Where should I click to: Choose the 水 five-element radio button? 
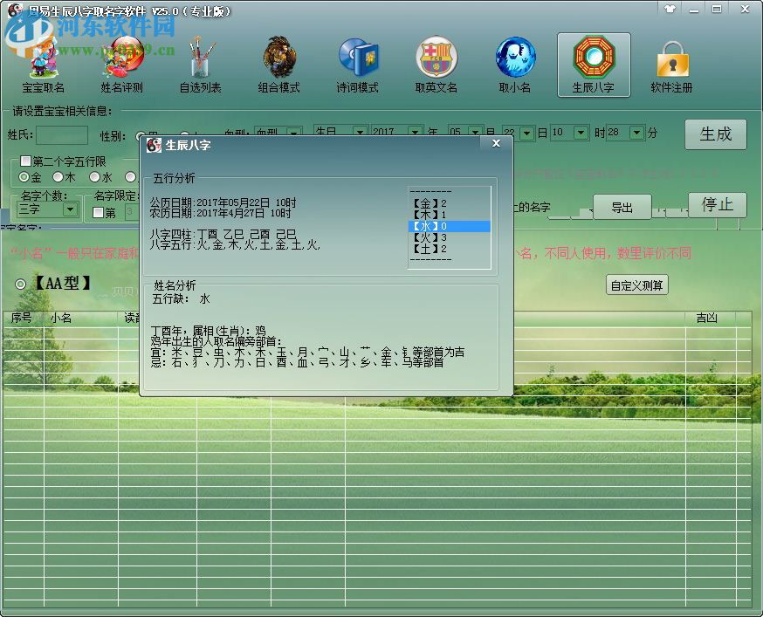click(x=96, y=177)
